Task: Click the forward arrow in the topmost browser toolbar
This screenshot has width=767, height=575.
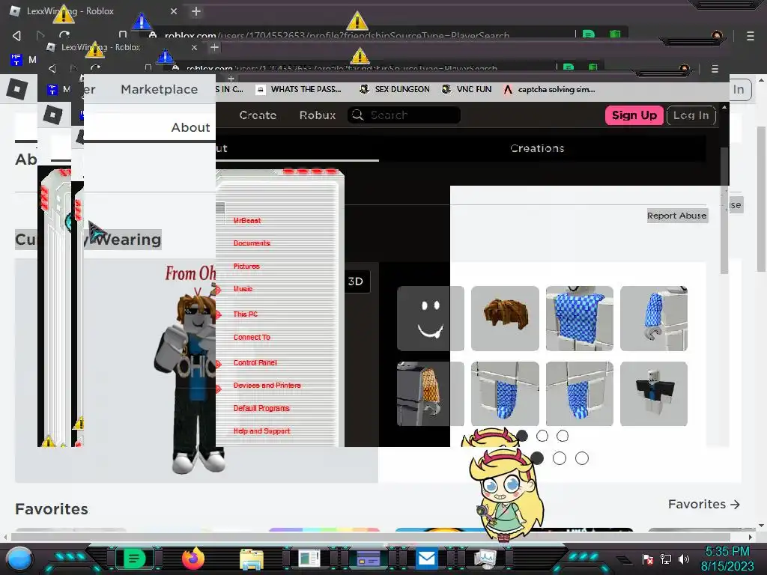Action: pos(40,36)
